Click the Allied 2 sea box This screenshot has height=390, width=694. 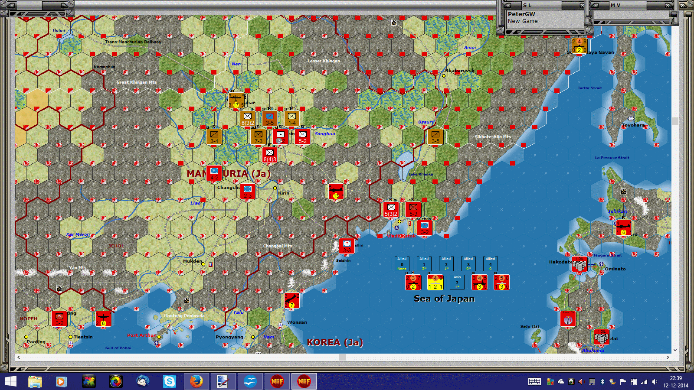(446, 264)
